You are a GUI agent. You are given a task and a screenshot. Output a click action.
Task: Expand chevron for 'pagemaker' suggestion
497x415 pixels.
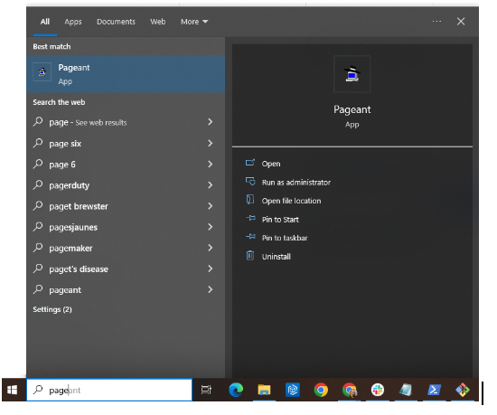coord(211,248)
